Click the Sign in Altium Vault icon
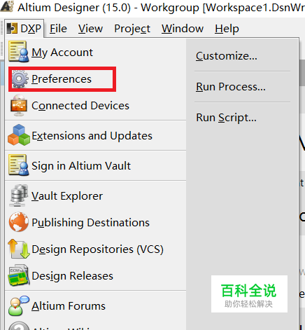This screenshot has height=330, width=305. pos(19,165)
